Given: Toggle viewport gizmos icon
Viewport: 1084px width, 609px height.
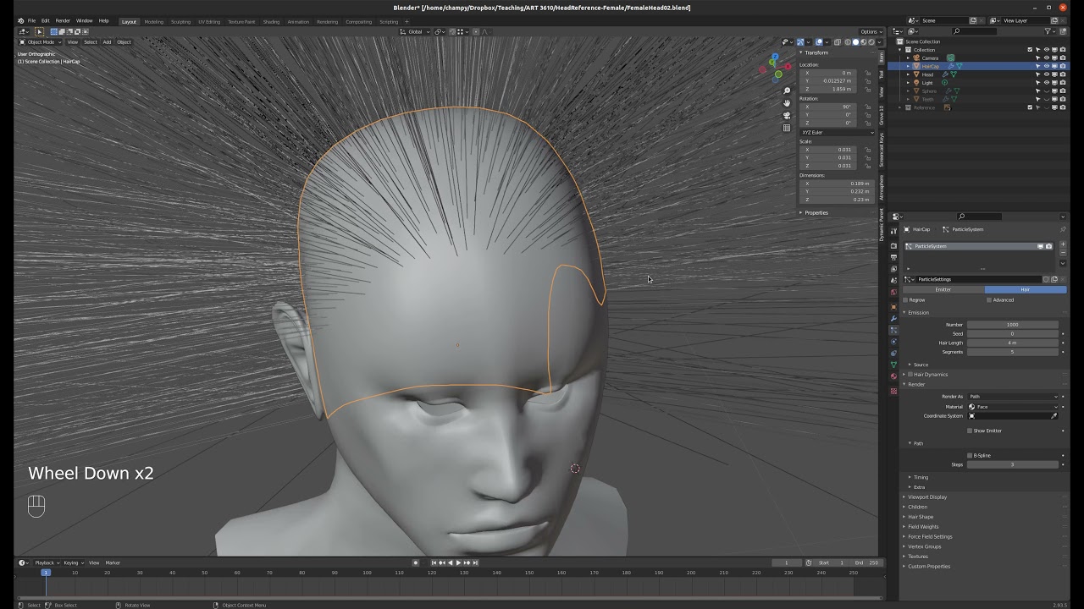Looking at the screenshot, I should tap(800, 42).
